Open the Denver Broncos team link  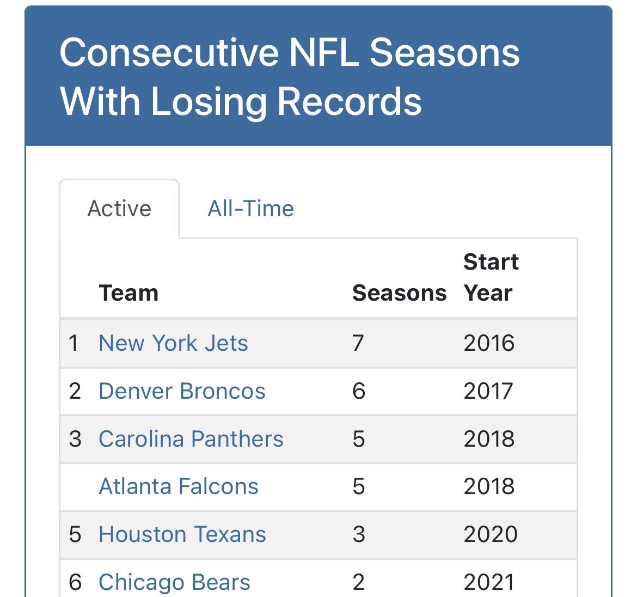[x=182, y=391]
